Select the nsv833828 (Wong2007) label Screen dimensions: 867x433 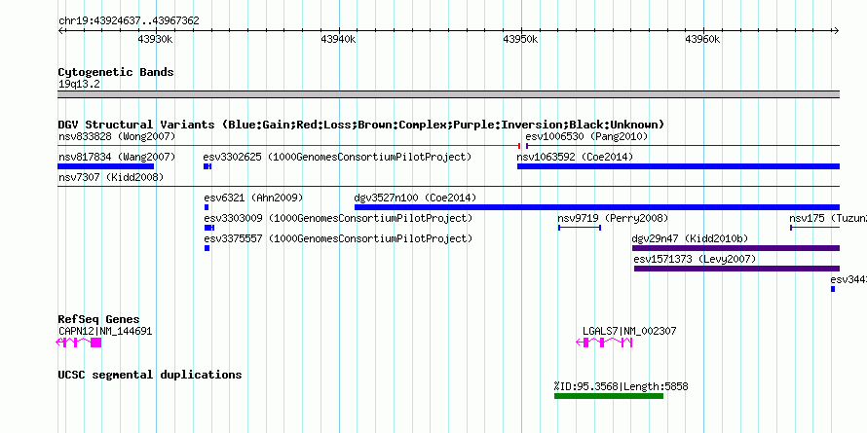pyautogui.click(x=117, y=136)
